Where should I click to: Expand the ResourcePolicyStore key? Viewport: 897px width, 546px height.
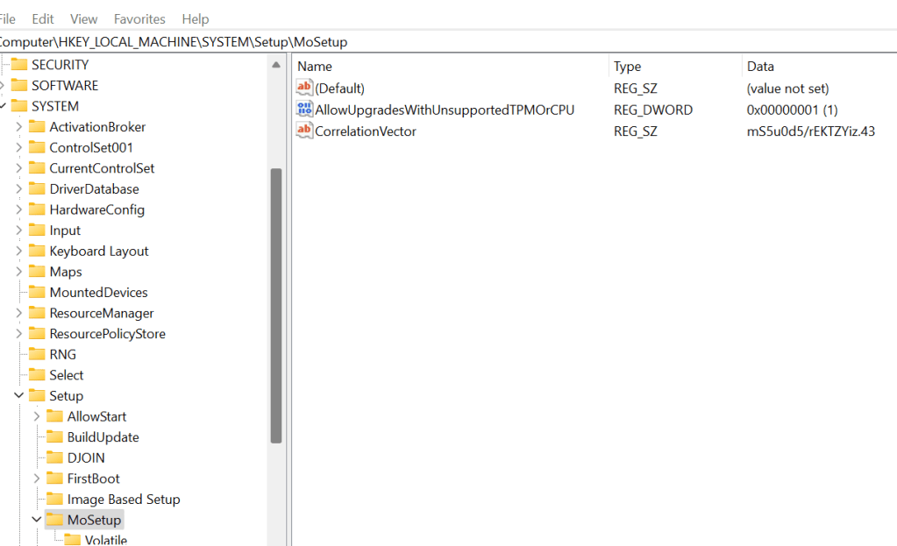(18, 334)
